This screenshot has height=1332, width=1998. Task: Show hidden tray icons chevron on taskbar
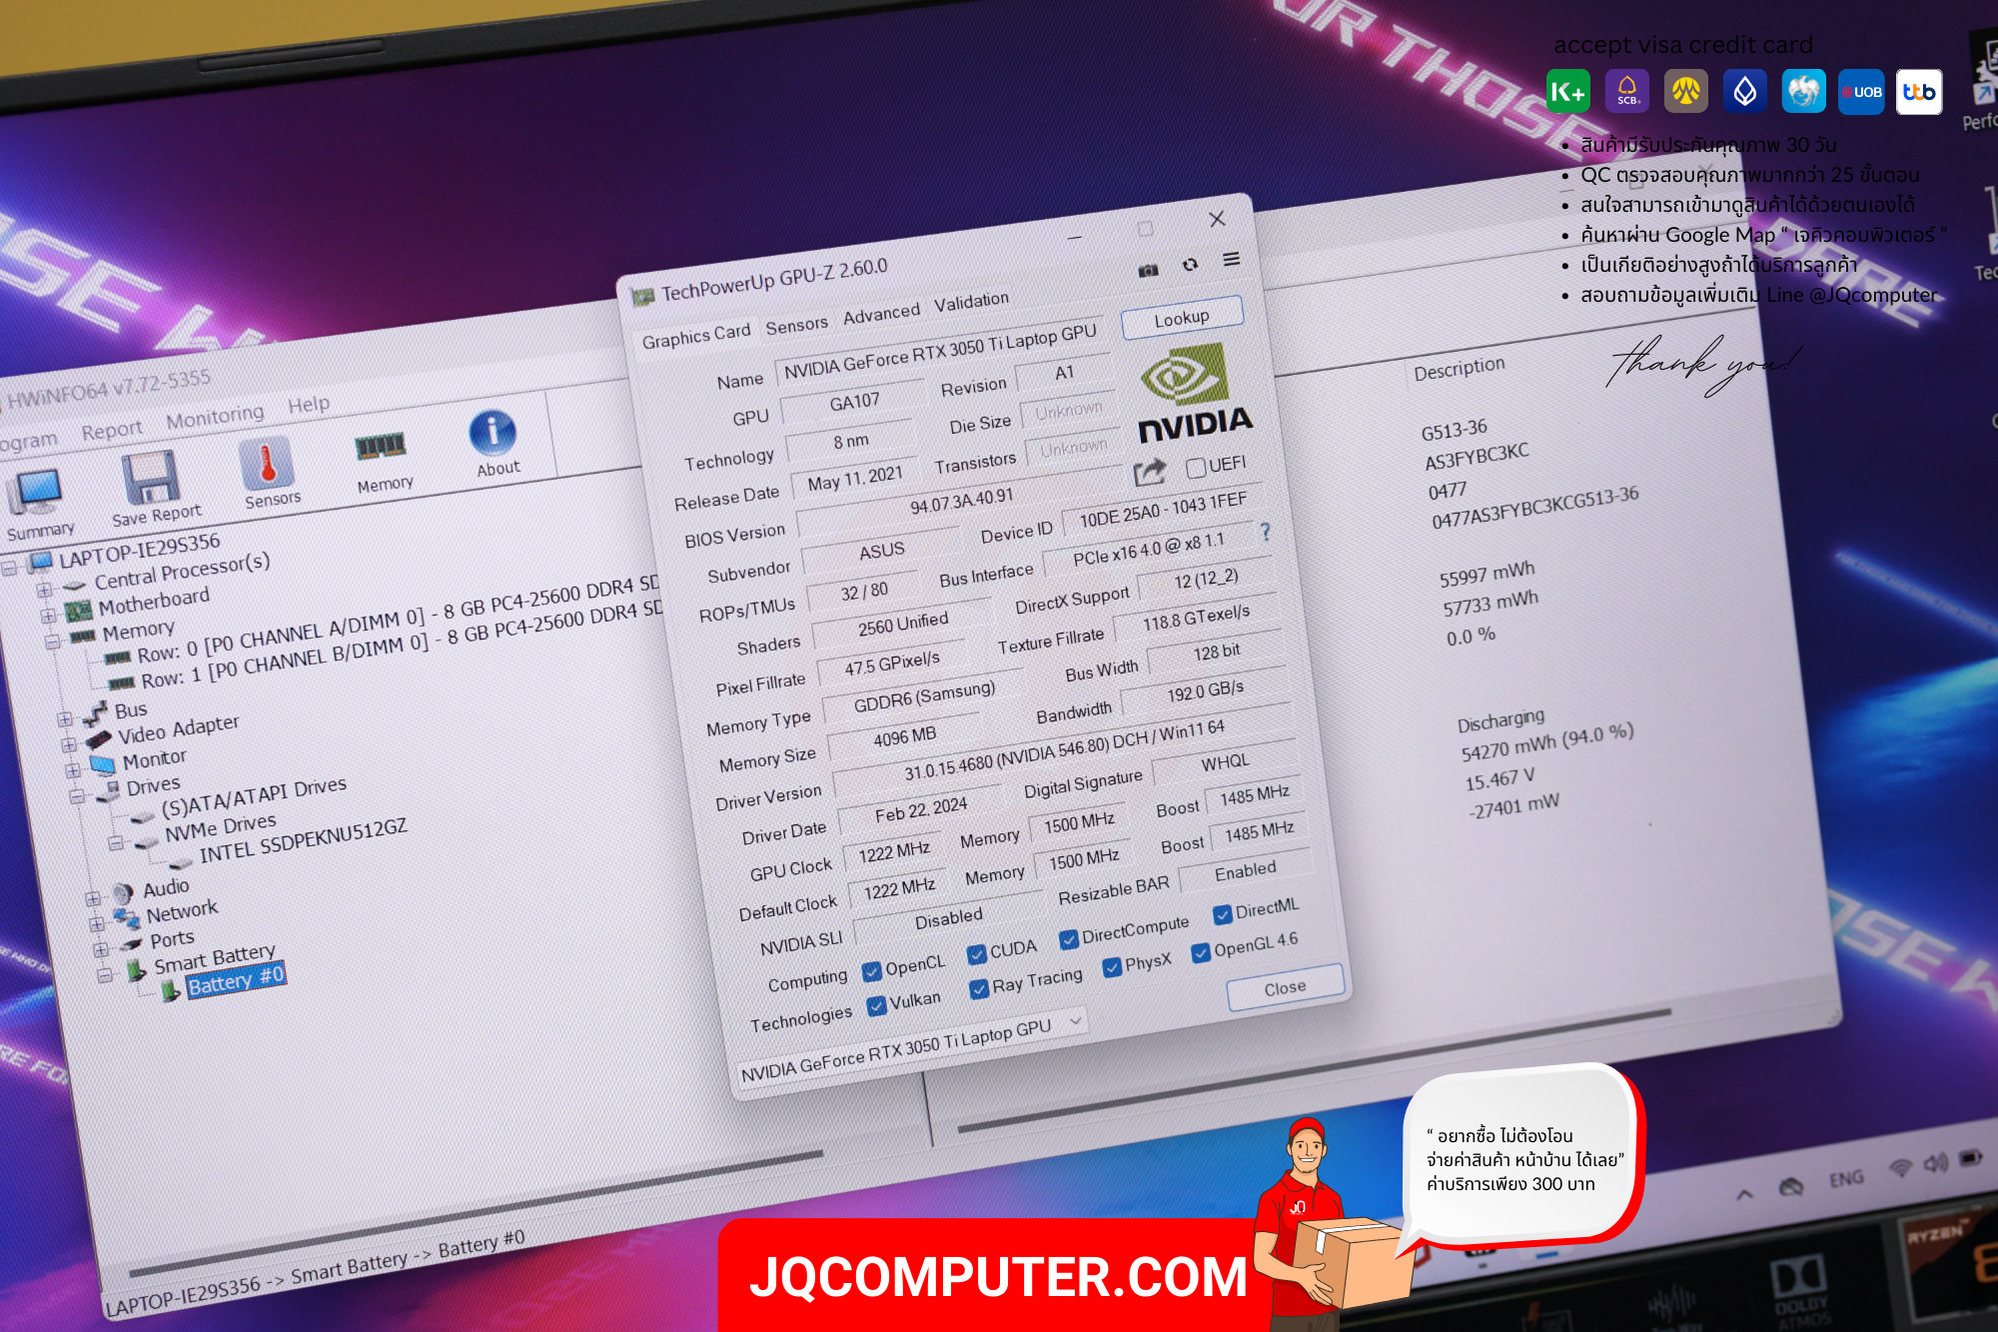coord(1744,1193)
